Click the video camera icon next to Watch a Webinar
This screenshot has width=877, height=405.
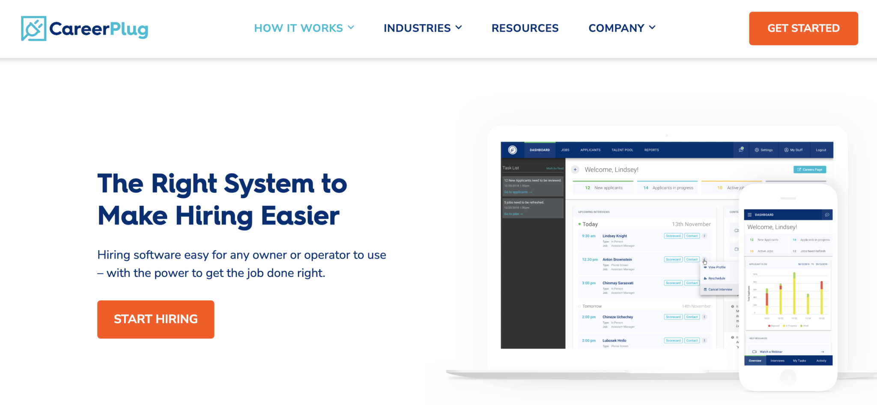click(754, 352)
